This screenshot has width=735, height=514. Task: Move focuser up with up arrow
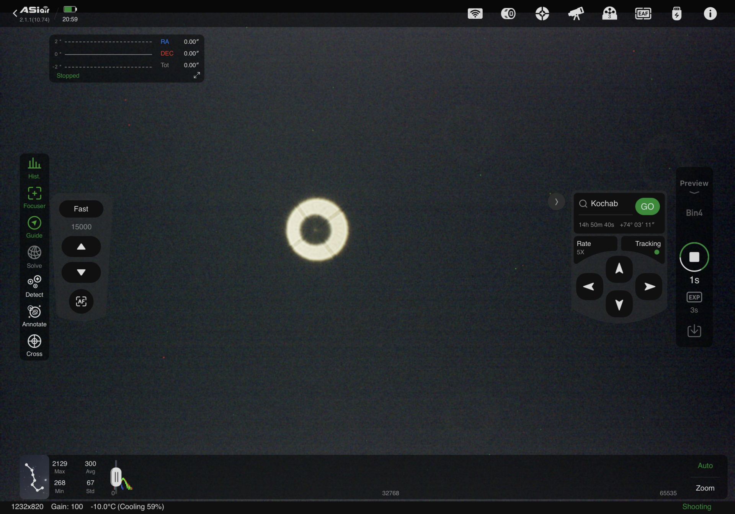pyautogui.click(x=81, y=247)
